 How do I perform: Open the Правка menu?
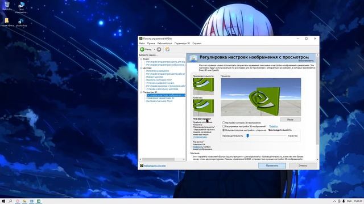click(151, 44)
